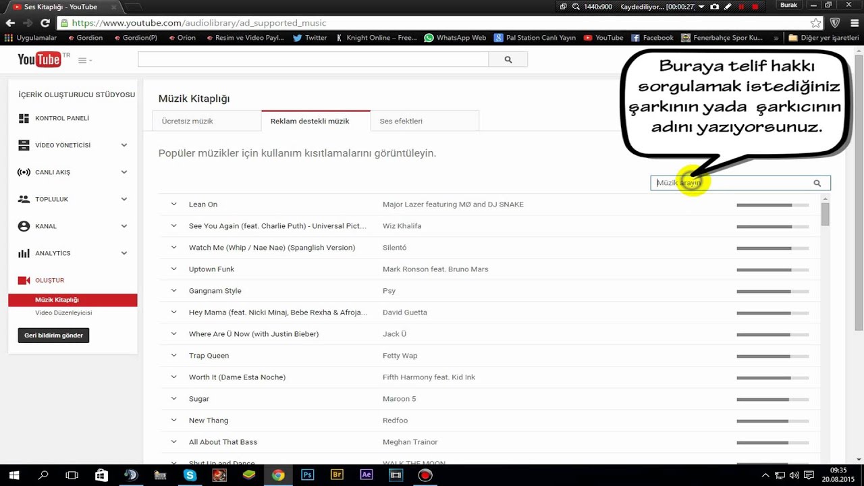This screenshot has height=486, width=864.
Task: Open Photoshop from the taskbar
Action: click(x=307, y=475)
